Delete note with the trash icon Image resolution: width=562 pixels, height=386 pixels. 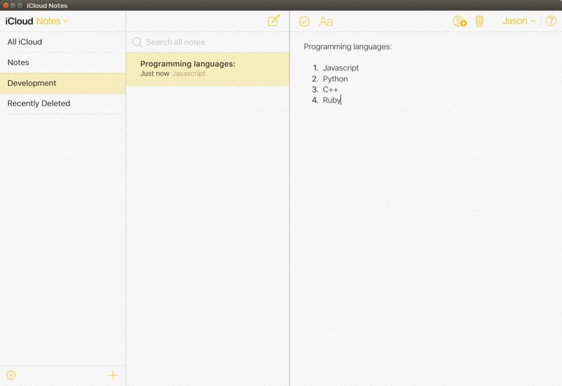[x=479, y=21]
